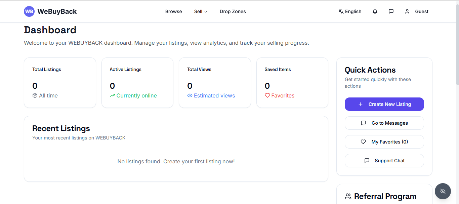Viewport: 459px width, 204px height.
Task: Click the Dashboard page heading
Action: [x=50, y=30]
